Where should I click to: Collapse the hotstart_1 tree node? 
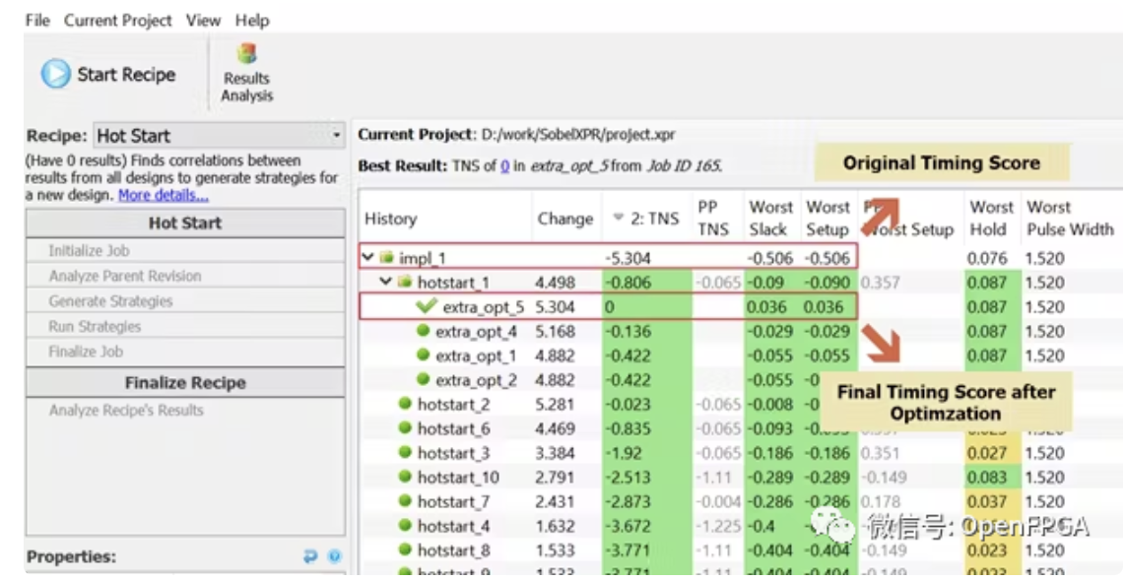386,283
